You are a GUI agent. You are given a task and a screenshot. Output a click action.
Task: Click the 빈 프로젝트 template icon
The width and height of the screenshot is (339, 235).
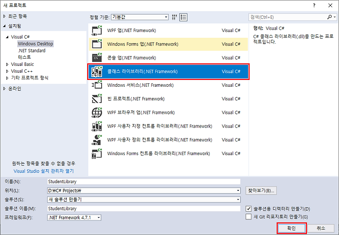pyautogui.click(x=97, y=99)
